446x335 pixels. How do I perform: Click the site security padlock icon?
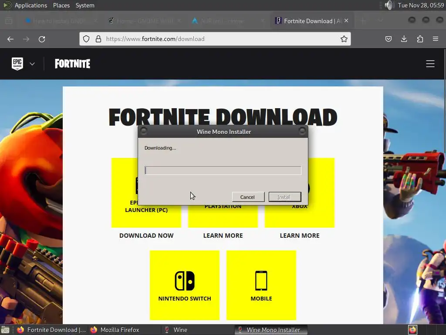pos(98,39)
